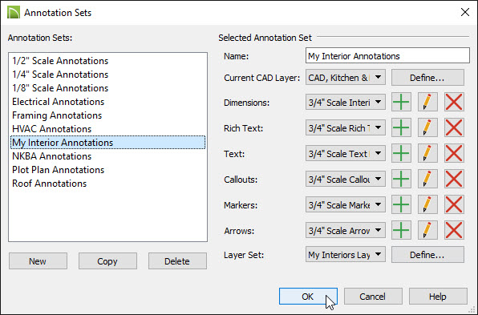Click the green plus beside Callouts
Image resolution: width=478 pixels, height=315 pixels.
tap(401, 179)
